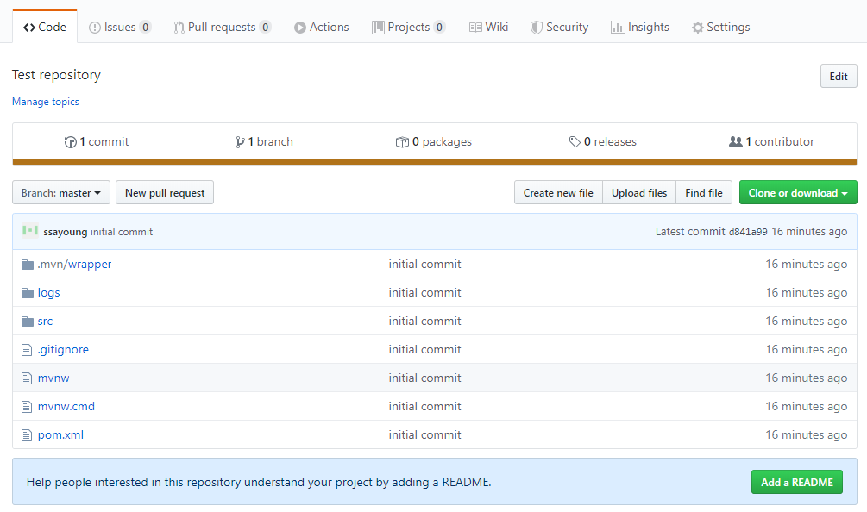Click Create new file button
This screenshot has width=867, height=512.
pyautogui.click(x=558, y=193)
